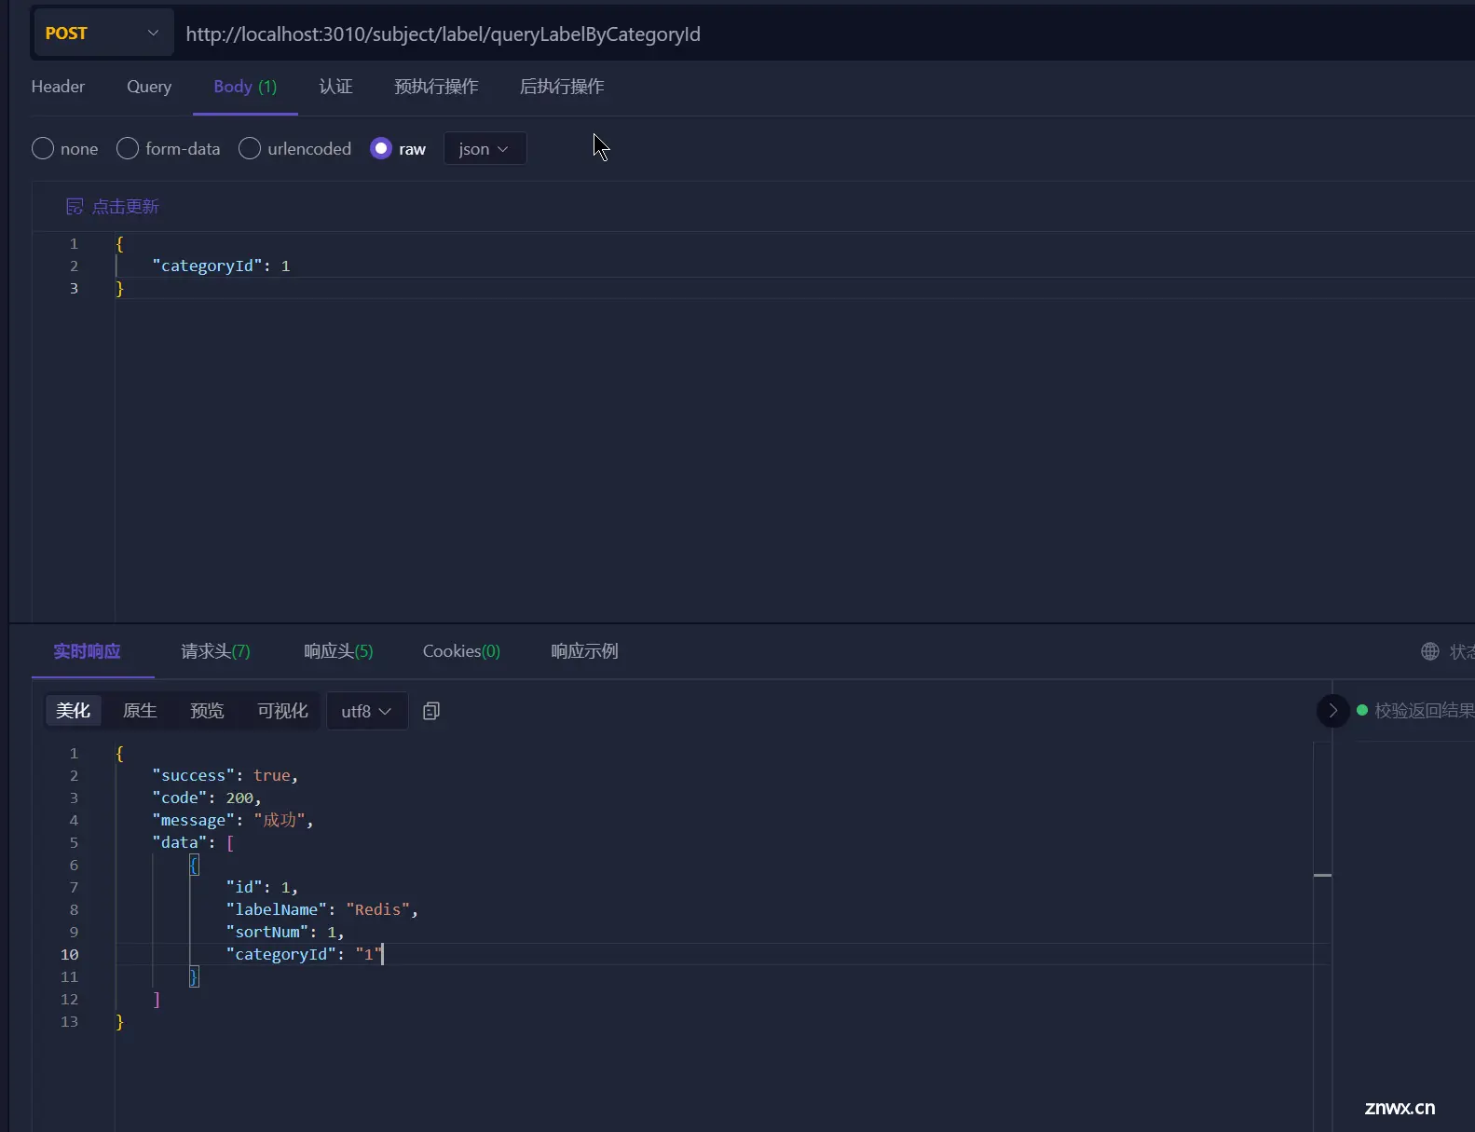Screen dimensions: 1475x1132
Task: Click the 点击更新 link text
Action: [126, 207]
